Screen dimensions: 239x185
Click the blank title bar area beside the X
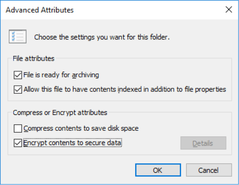[x=149, y=10]
